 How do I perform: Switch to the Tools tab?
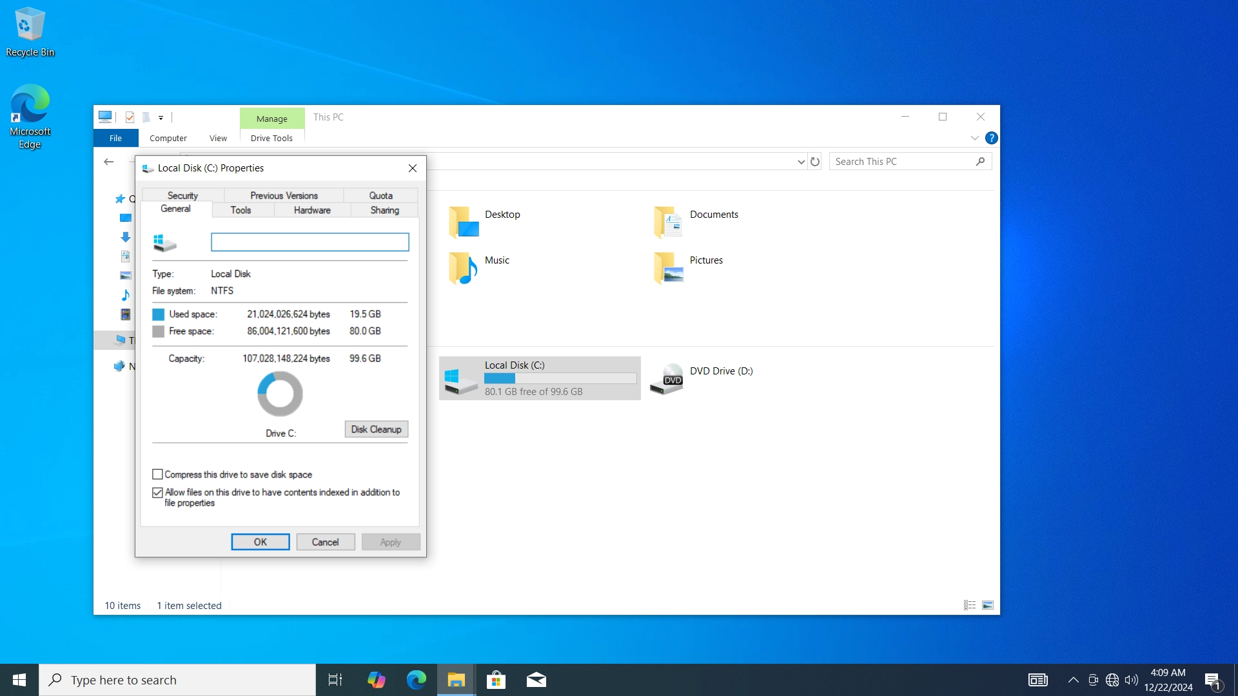241,210
